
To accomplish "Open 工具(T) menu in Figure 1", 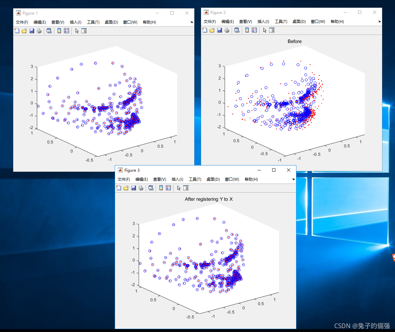I will pyautogui.click(x=93, y=22).
